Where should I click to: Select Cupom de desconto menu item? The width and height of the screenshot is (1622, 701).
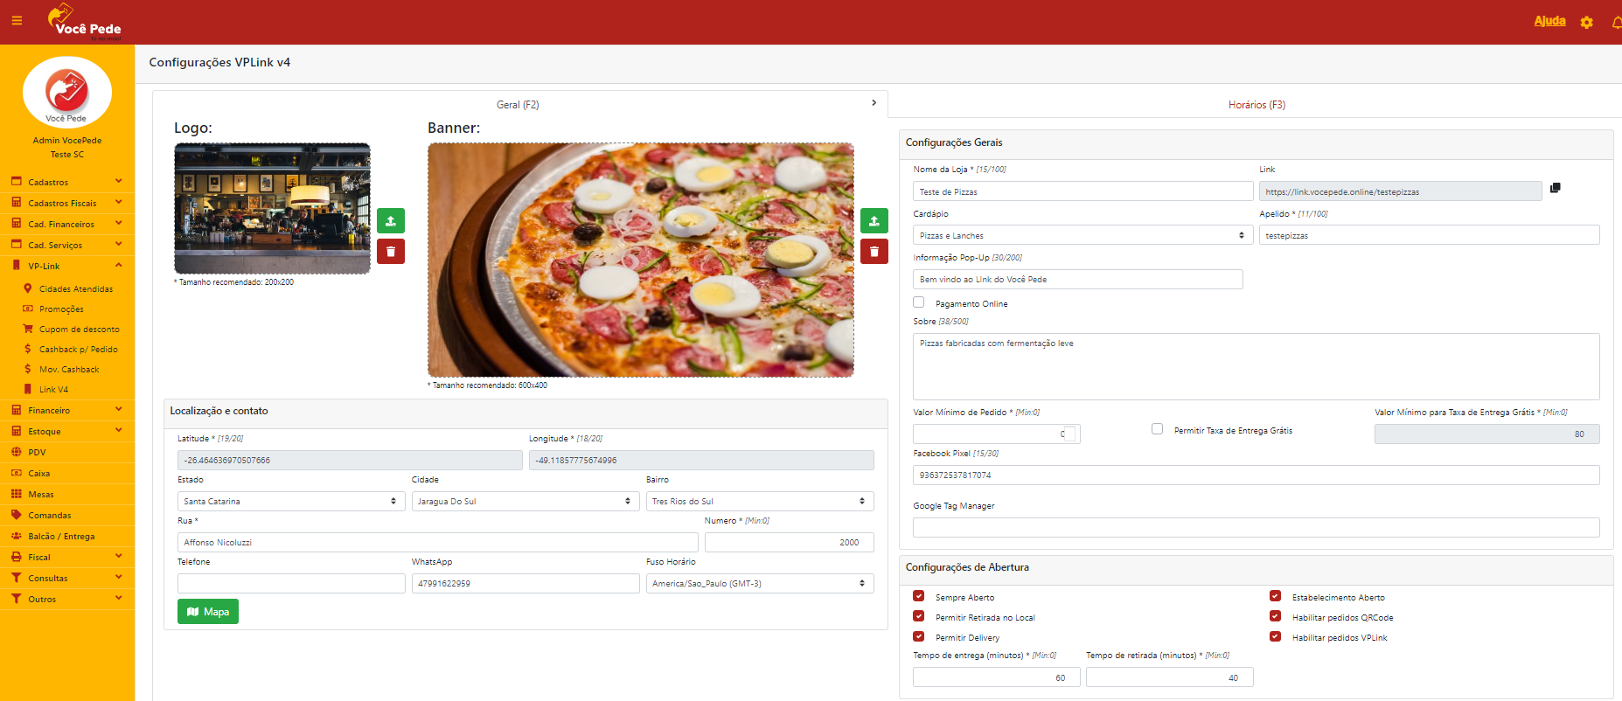79,330
